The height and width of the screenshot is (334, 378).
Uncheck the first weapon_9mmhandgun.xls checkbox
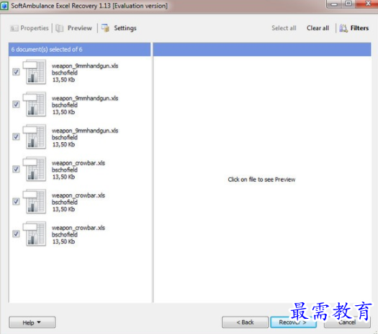click(x=16, y=72)
